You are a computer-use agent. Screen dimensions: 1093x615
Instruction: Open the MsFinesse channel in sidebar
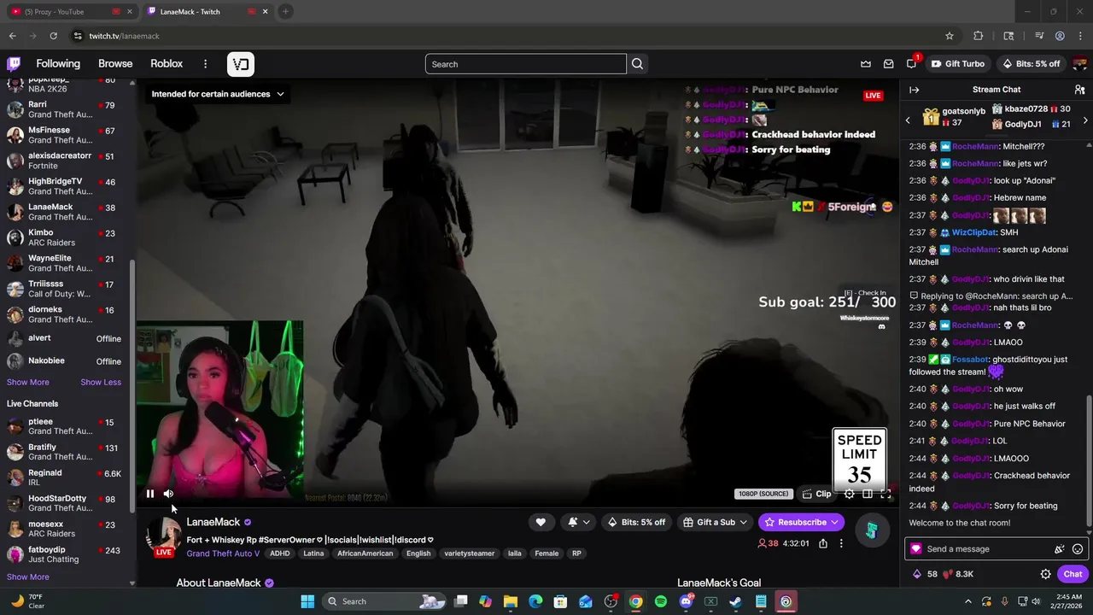64,135
